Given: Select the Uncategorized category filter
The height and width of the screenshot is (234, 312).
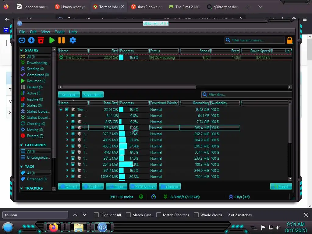Looking at the screenshot, I should (x=35, y=158).
